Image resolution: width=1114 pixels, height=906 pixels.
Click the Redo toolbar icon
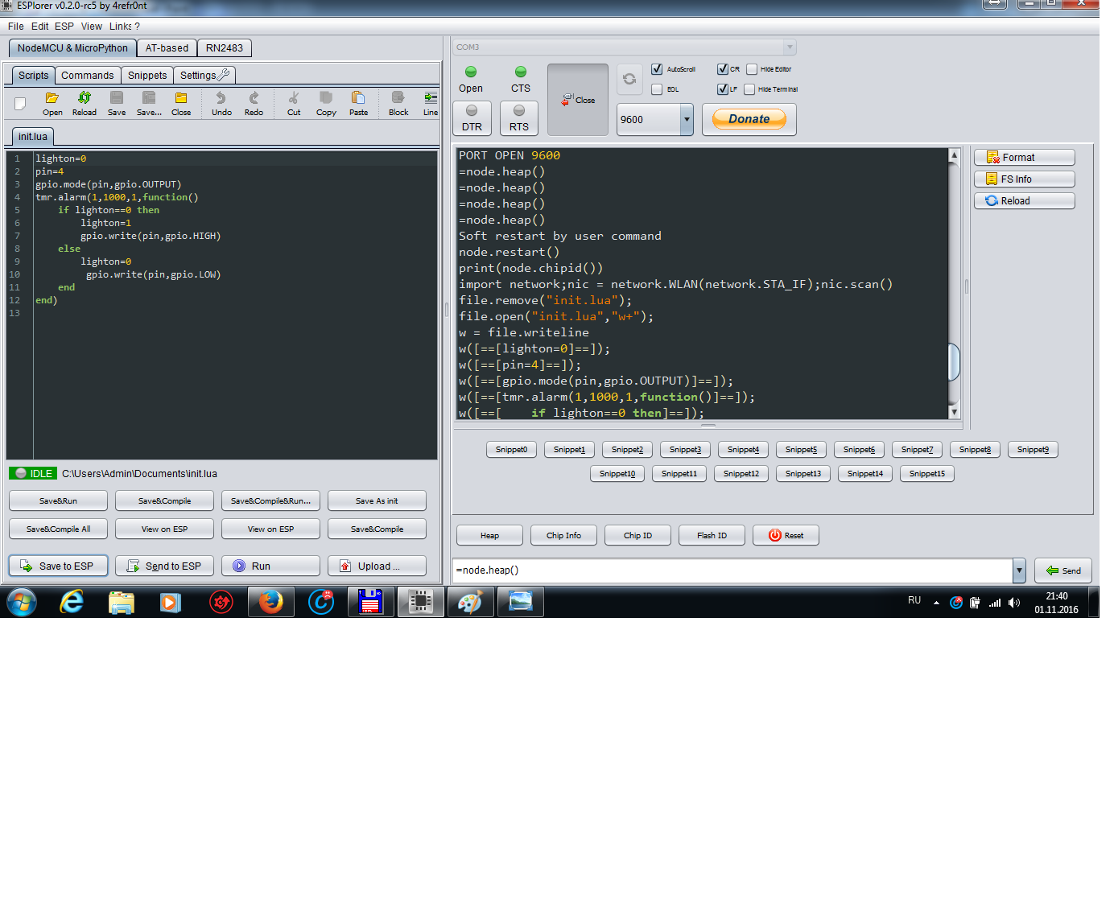pyautogui.click(x=254, y=103)
